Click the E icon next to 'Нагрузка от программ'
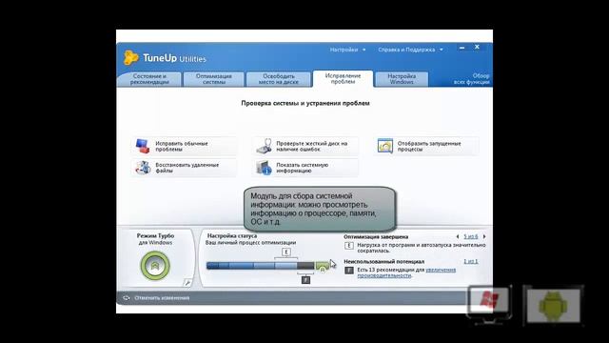This screenshot has width=609, height=343. (348, 246)
